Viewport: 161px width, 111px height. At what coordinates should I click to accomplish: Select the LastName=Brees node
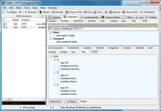[69, 82]
